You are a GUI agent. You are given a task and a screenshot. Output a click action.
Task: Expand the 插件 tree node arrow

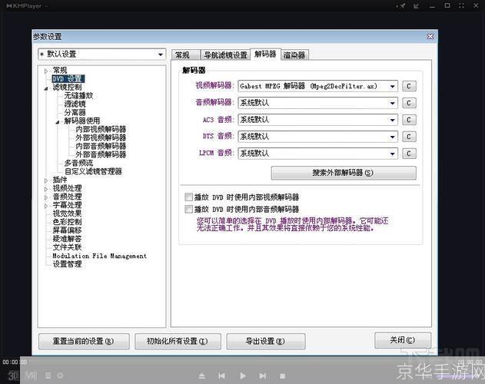pos(46,180)
